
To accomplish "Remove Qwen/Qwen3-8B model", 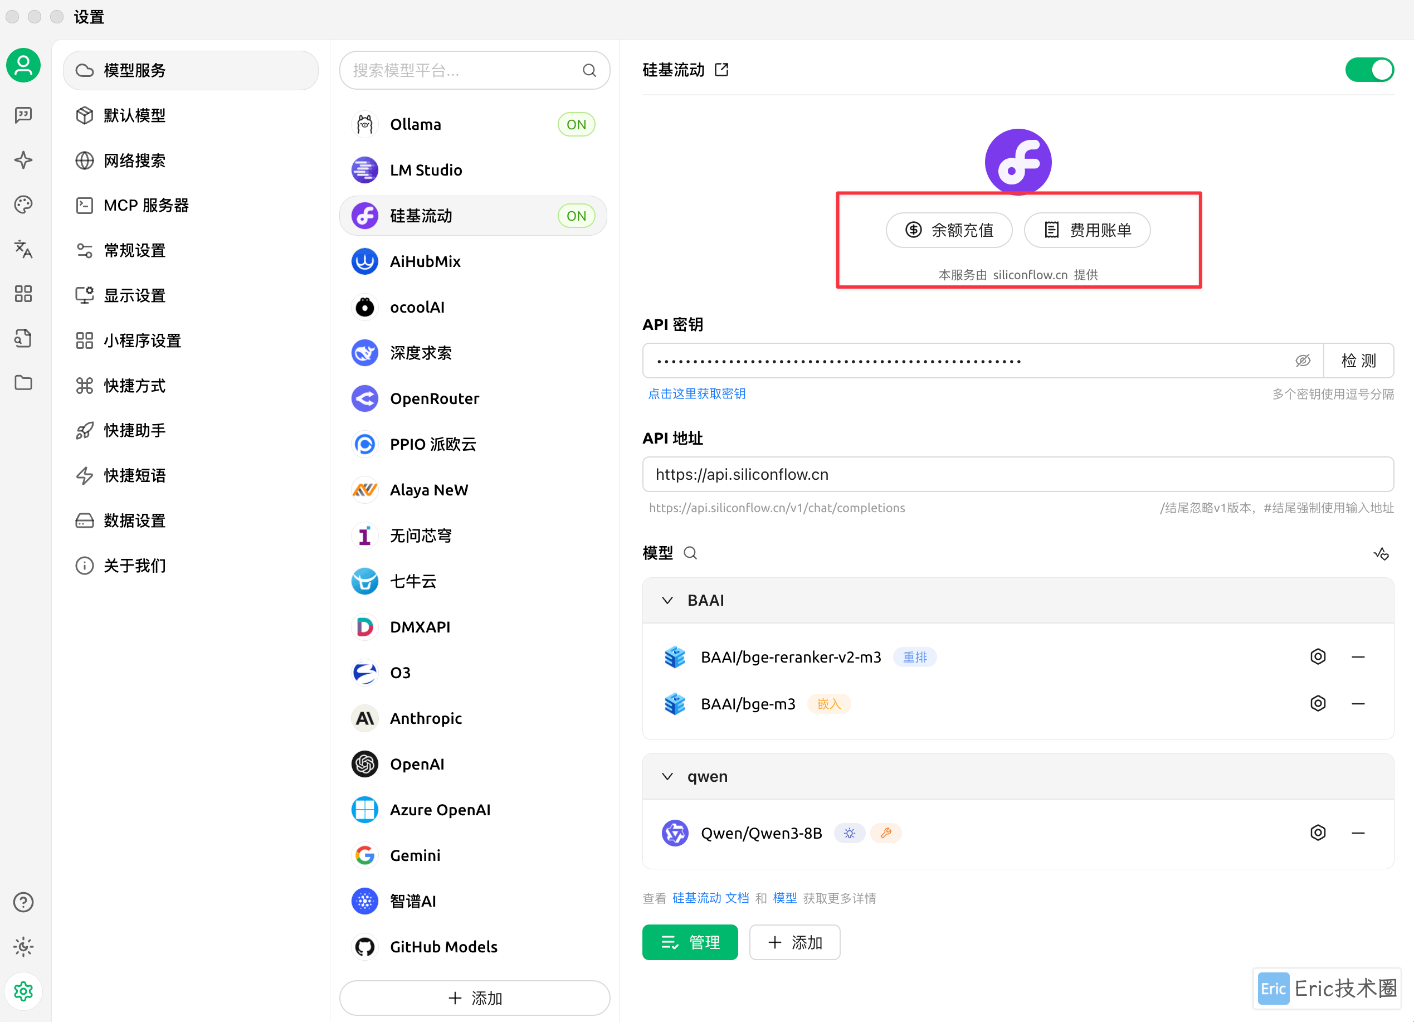I will pyautogui.click(x=1358, y=833).
